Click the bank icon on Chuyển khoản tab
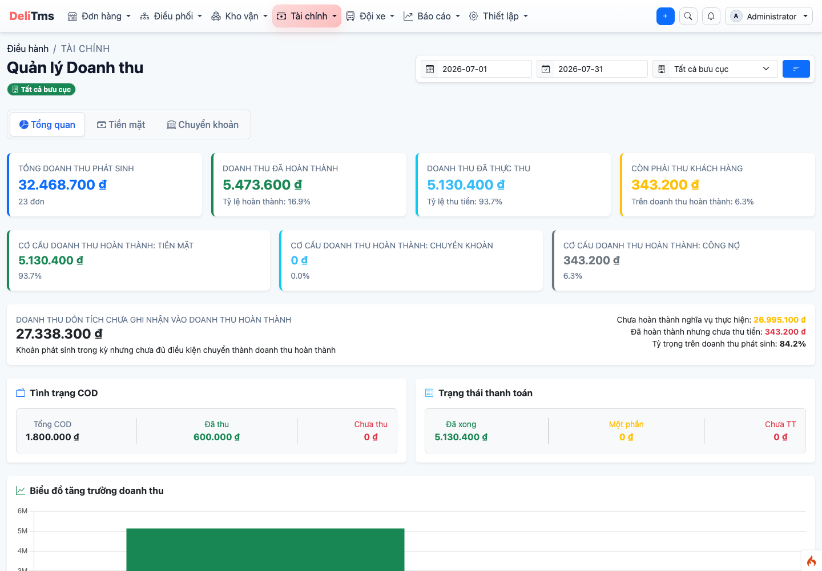Image resolution: width=822 pixels, height=571 pixels. [171, 124]
